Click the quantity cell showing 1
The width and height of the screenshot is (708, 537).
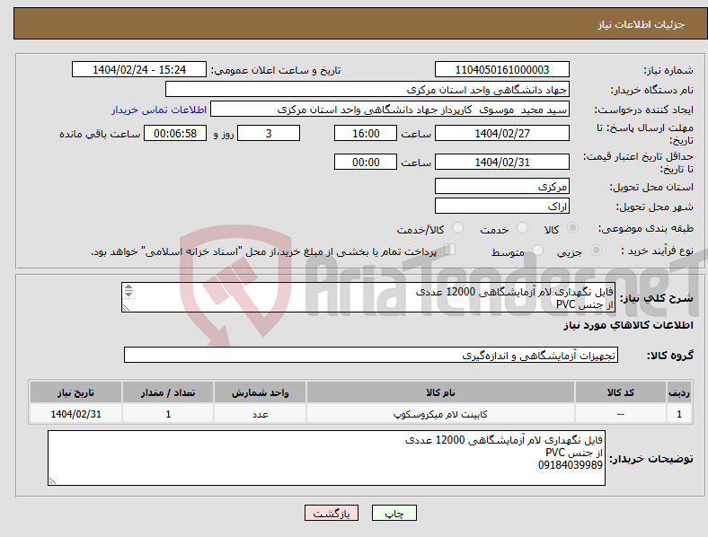click(168, 414)
